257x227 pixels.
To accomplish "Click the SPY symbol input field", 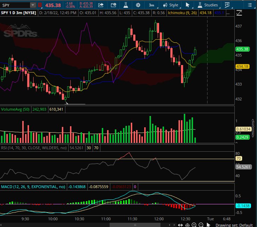I will point(15,5).
